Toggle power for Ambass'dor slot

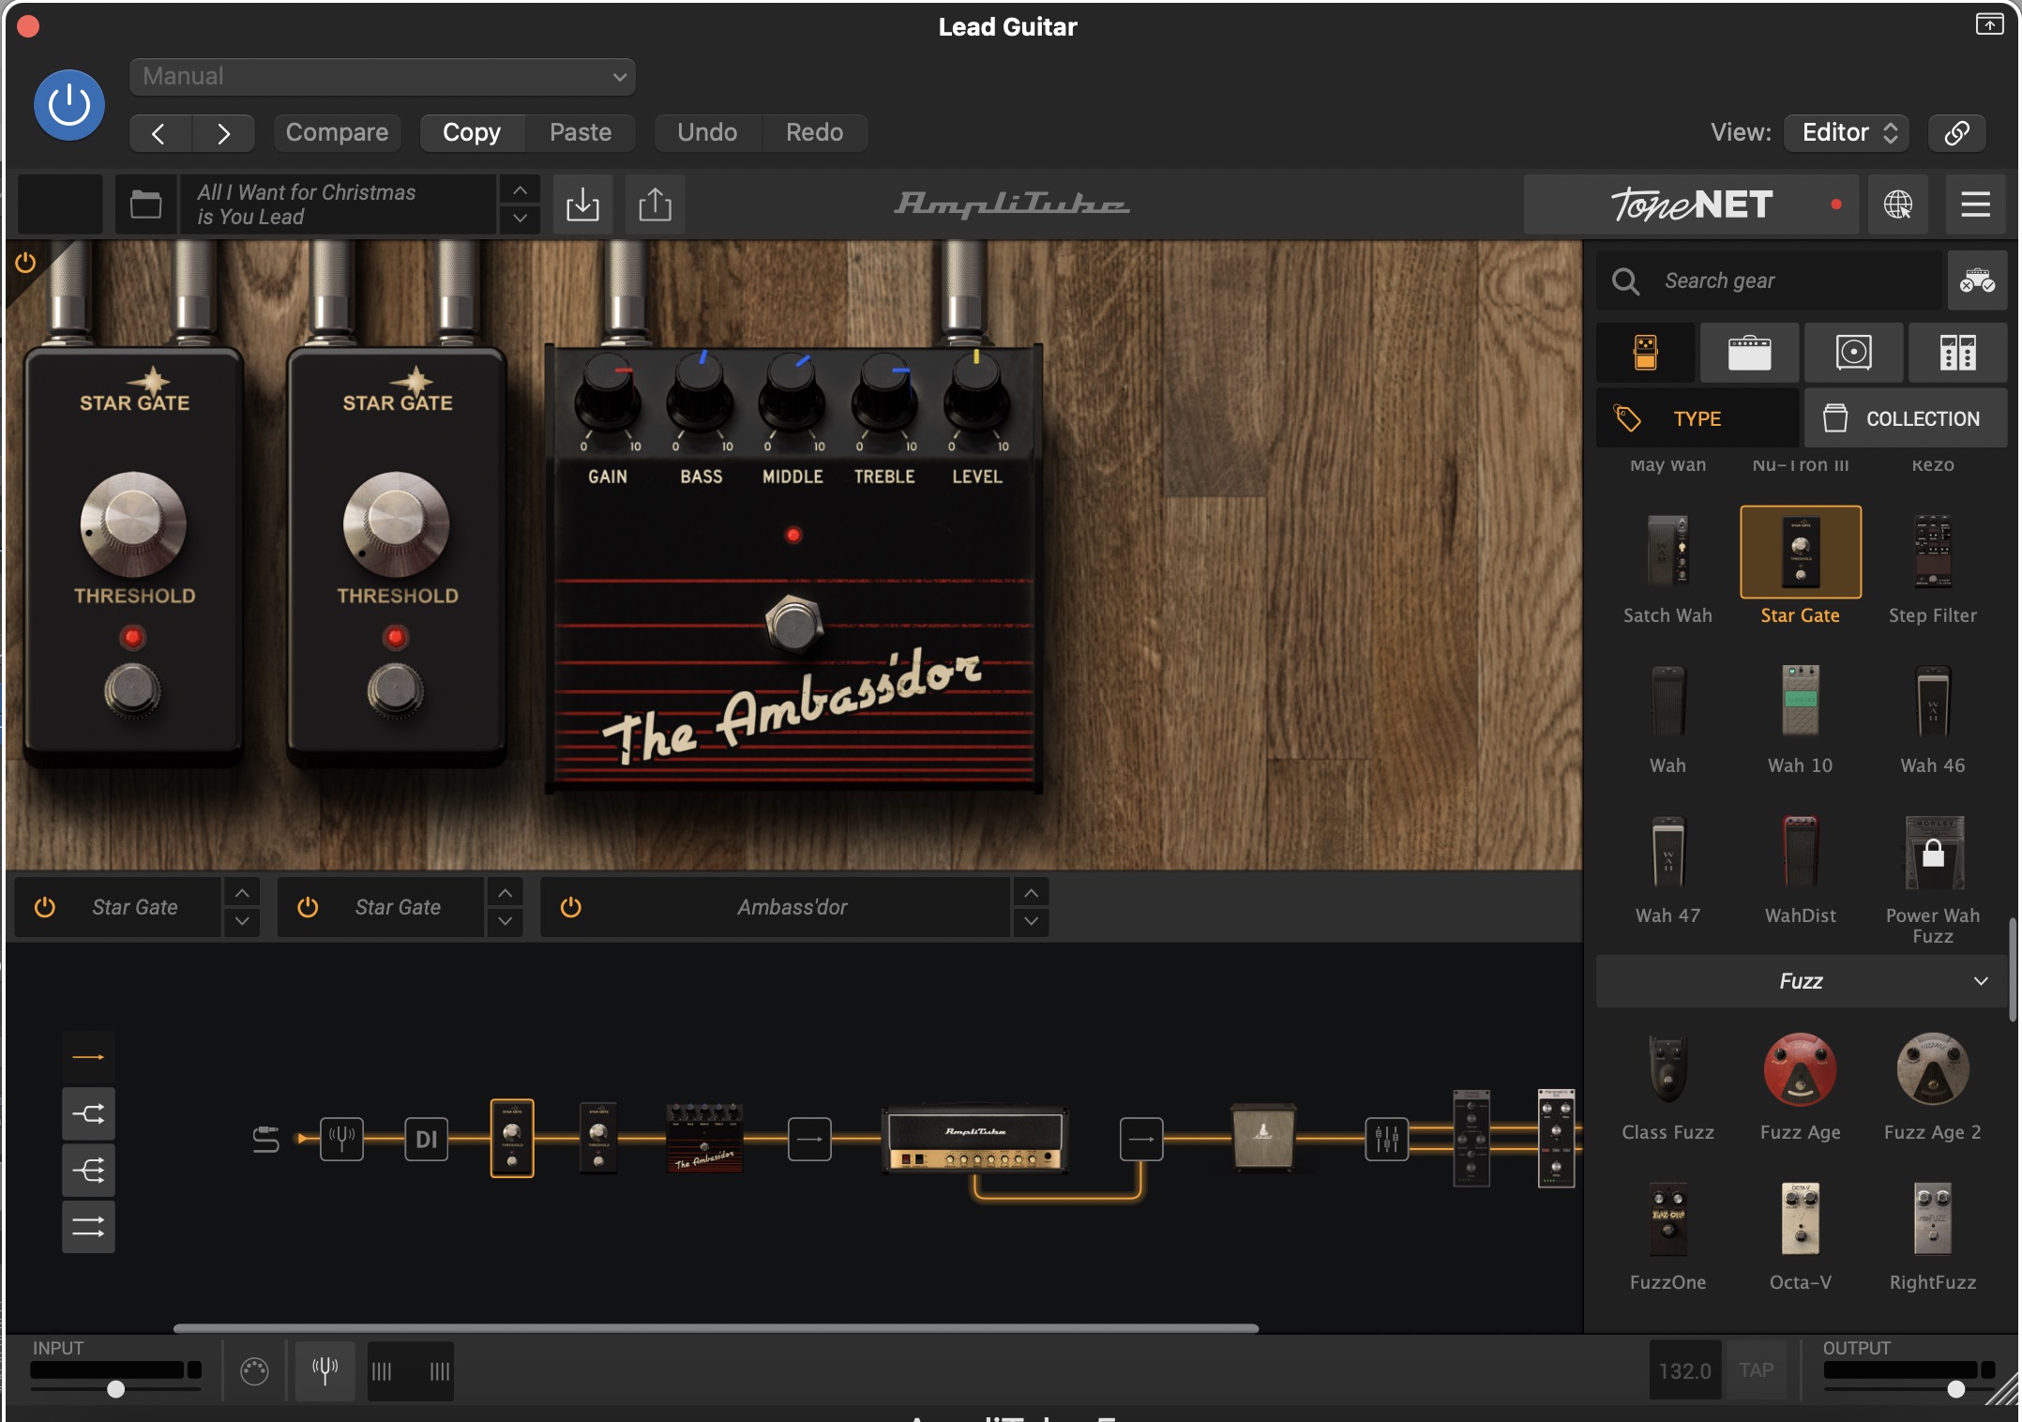pyautogui.click(x=570, y=907)
